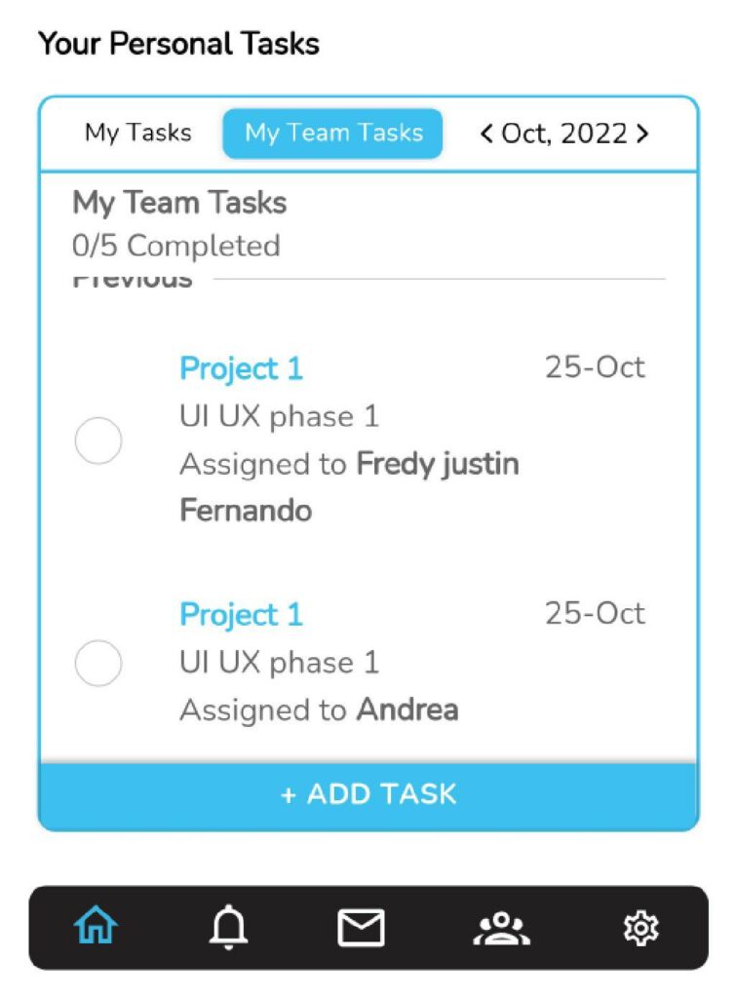The image size is (736, 998).
Task: Click the 0/5 Completed progress text
Action: pyautogui.click(x=175, y=246)
